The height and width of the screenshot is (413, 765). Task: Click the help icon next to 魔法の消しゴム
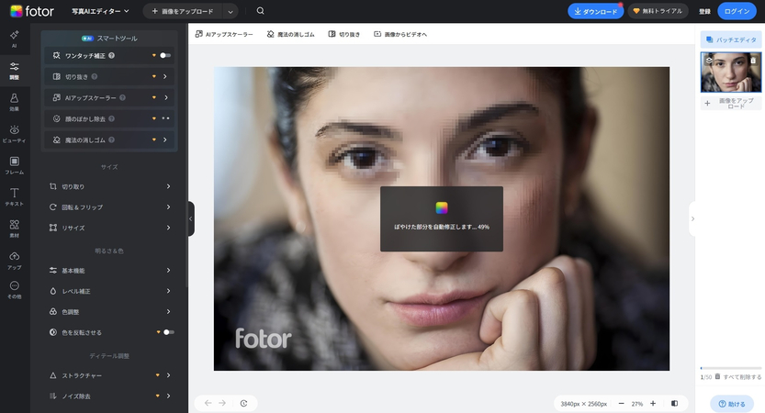coord(112,140)
